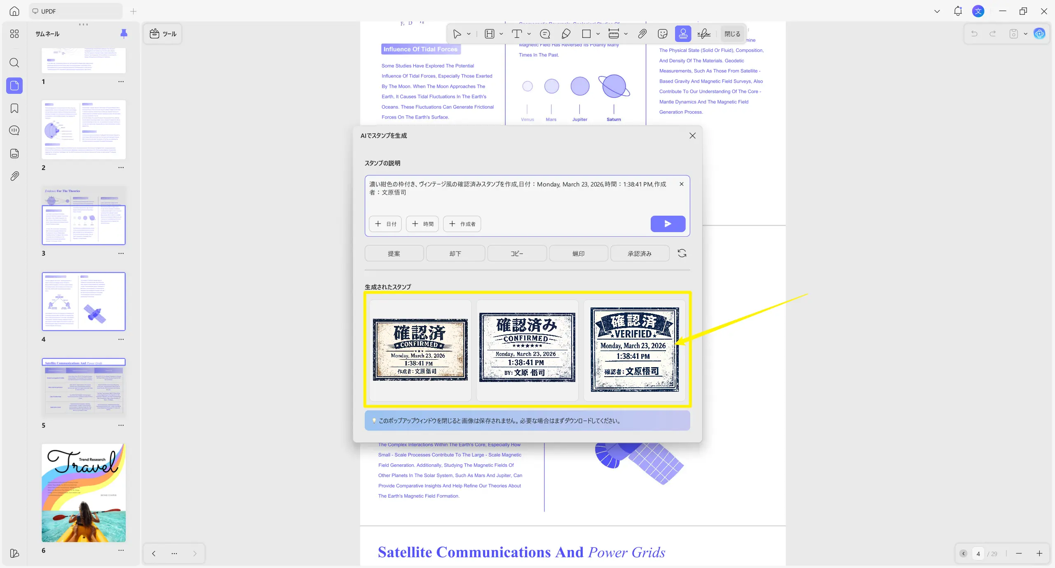The width and height of the screenshot is (1055, 568).
Task: Click the signature tool icon
Action: click(703, 34)
